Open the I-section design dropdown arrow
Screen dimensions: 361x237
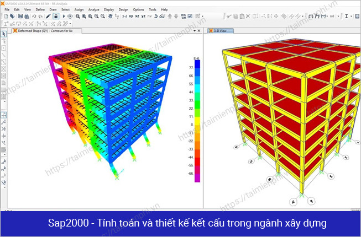pos(351,16)
